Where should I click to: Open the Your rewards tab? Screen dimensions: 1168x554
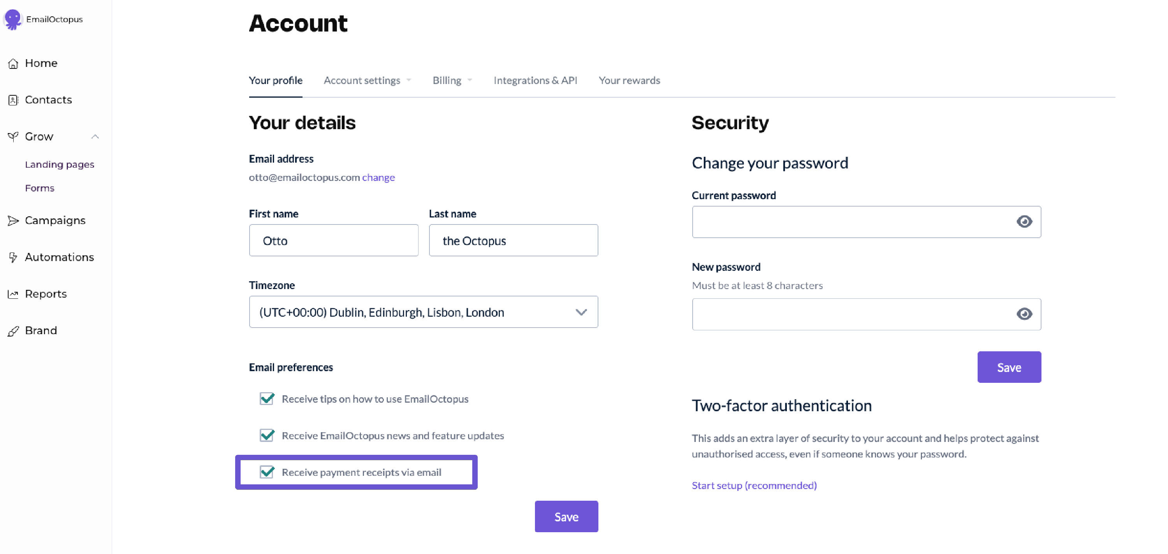pyautogui.click(x=629, y=81)
